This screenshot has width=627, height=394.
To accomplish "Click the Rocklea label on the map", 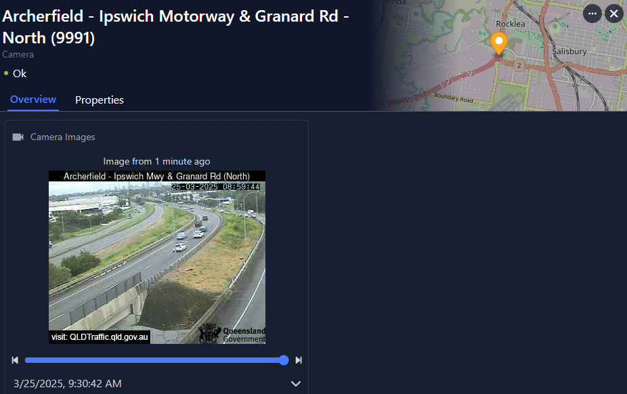I will pyautogui.click(x=511, y=24).
